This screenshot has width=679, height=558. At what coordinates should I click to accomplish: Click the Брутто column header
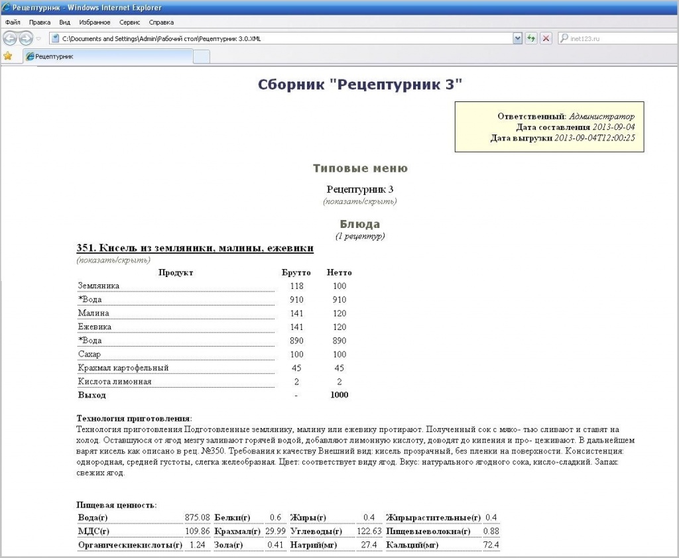[x=296, y=273]
